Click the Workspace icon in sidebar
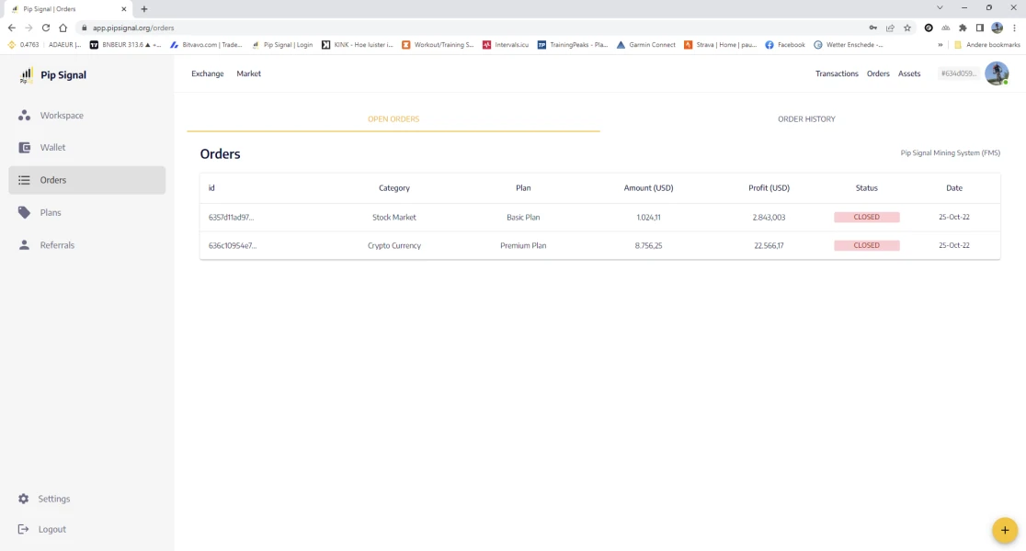1026x551 pixels. pyautogui.click(x=25, y=116)
